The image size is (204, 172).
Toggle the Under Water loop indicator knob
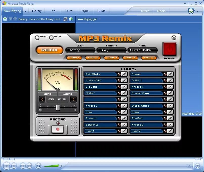point(119,81)
